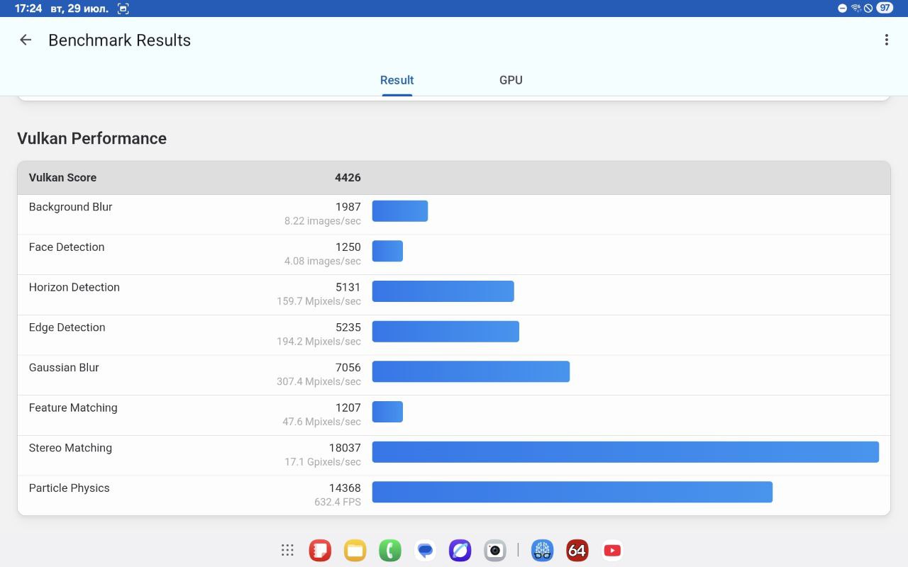Screen dimensions: 908x567
Task: Click the Stereo Matching score 18037
Action: coord(345,448)
